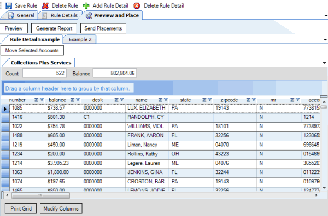Click the horizontal scrollbar thumb of the grid

(x=40, y=195)
